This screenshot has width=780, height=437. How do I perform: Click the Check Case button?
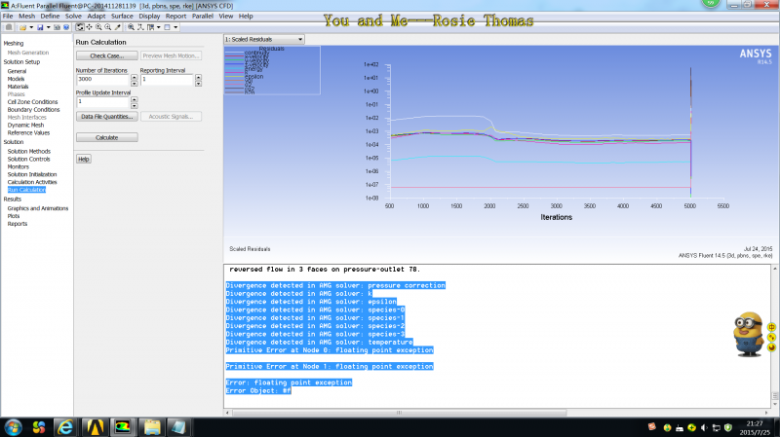click(106, 56)
